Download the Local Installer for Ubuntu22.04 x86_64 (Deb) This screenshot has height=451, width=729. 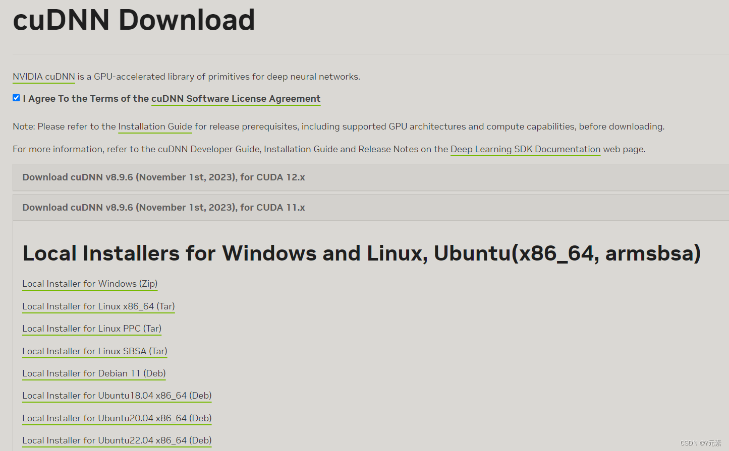point(117,440)
